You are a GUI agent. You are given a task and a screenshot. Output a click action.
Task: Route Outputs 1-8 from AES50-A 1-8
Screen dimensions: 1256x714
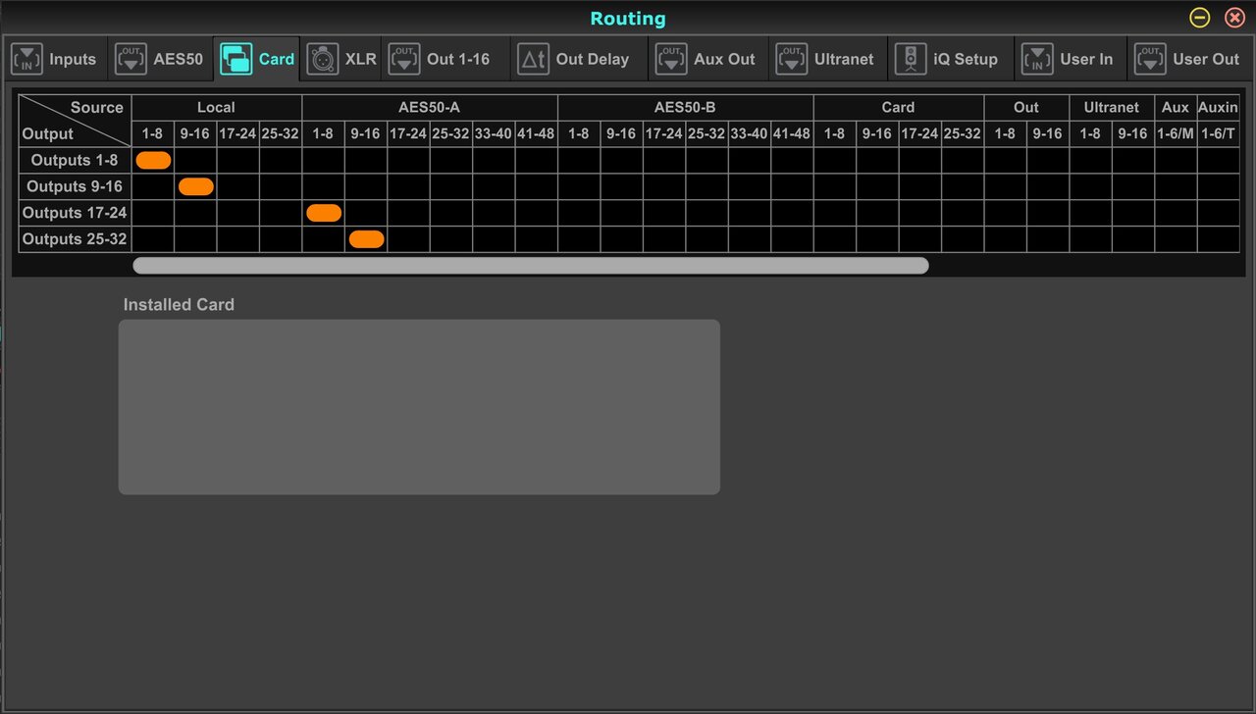click(x=324, y=160)
